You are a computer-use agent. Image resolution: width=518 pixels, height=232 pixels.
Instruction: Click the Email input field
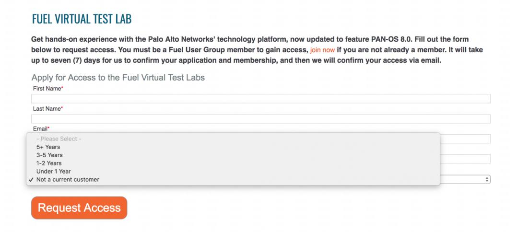click(464, 139)
